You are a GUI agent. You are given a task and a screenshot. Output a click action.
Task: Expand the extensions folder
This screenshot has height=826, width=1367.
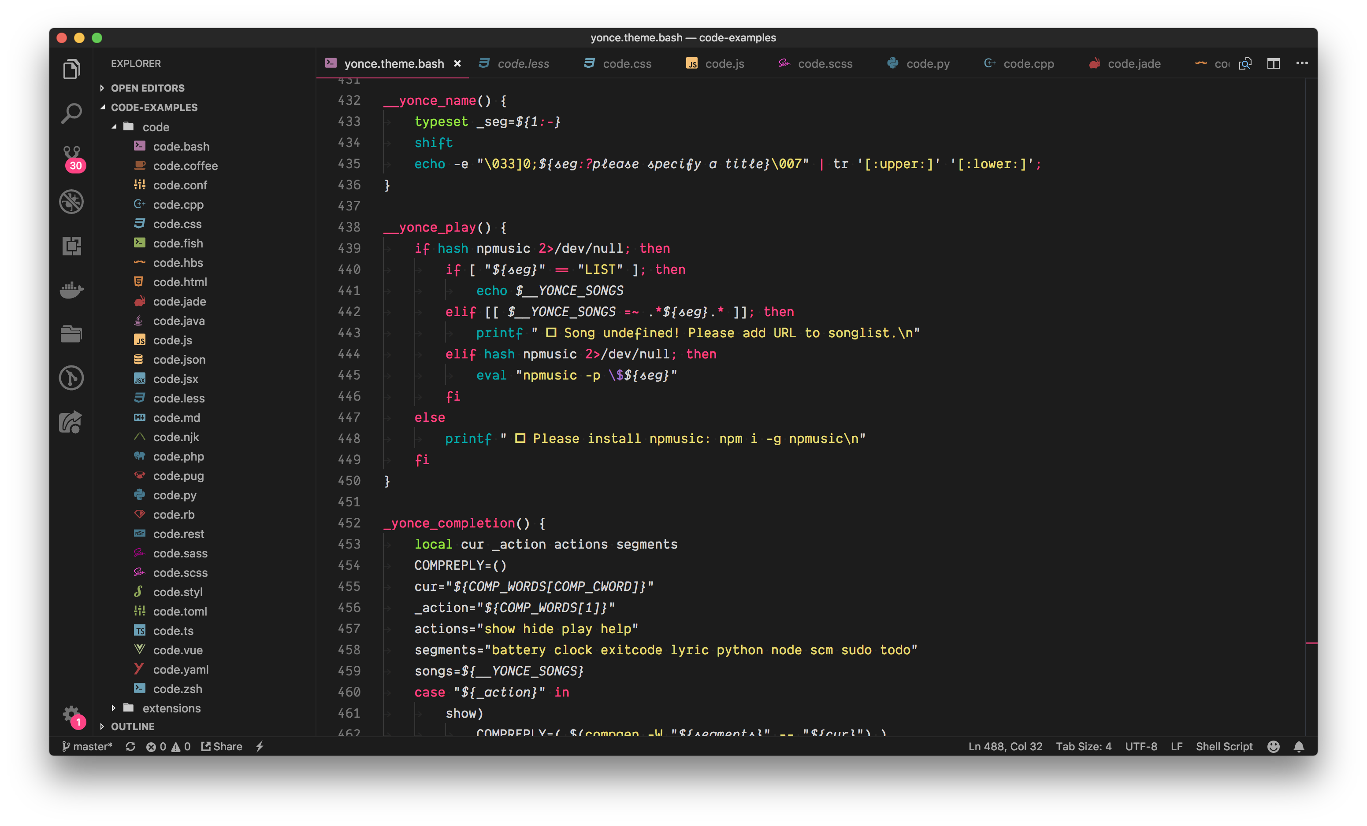171,708
